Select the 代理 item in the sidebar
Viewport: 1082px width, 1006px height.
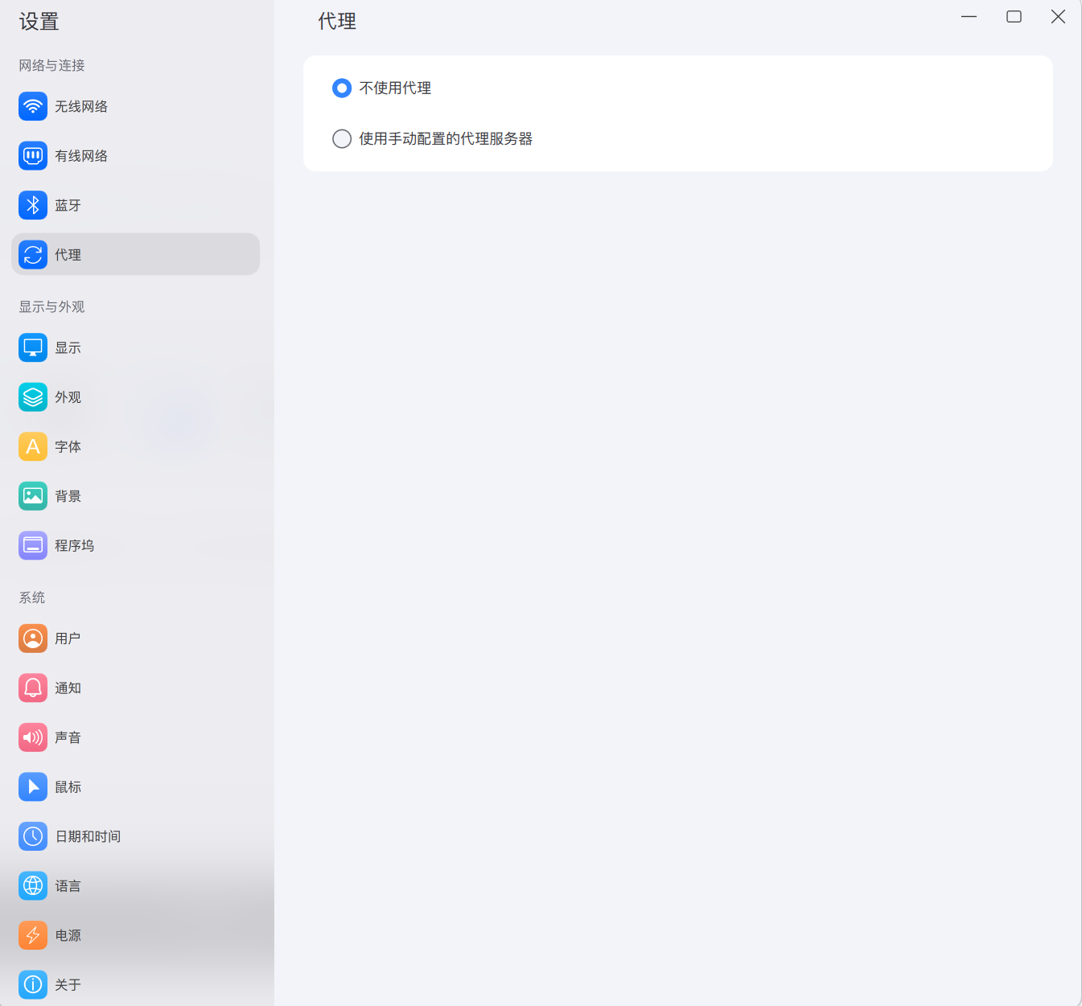(134, 254)
